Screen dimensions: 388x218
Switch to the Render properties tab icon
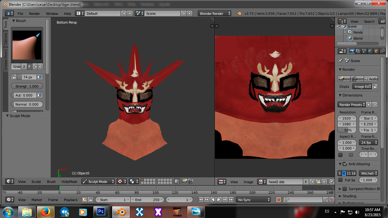point(352,51)
